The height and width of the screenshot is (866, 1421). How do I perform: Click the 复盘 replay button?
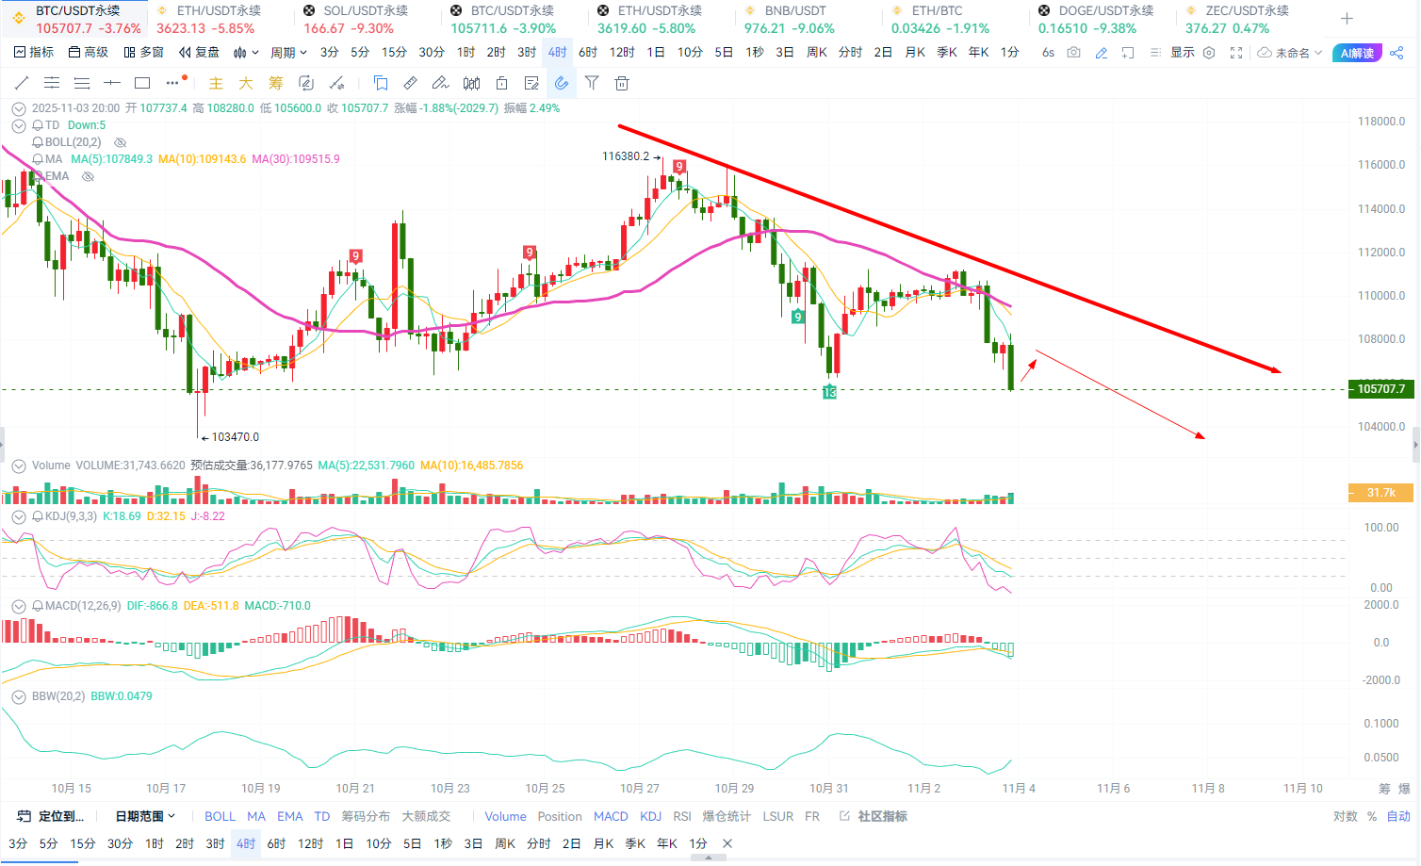click(x=200, y=53)
